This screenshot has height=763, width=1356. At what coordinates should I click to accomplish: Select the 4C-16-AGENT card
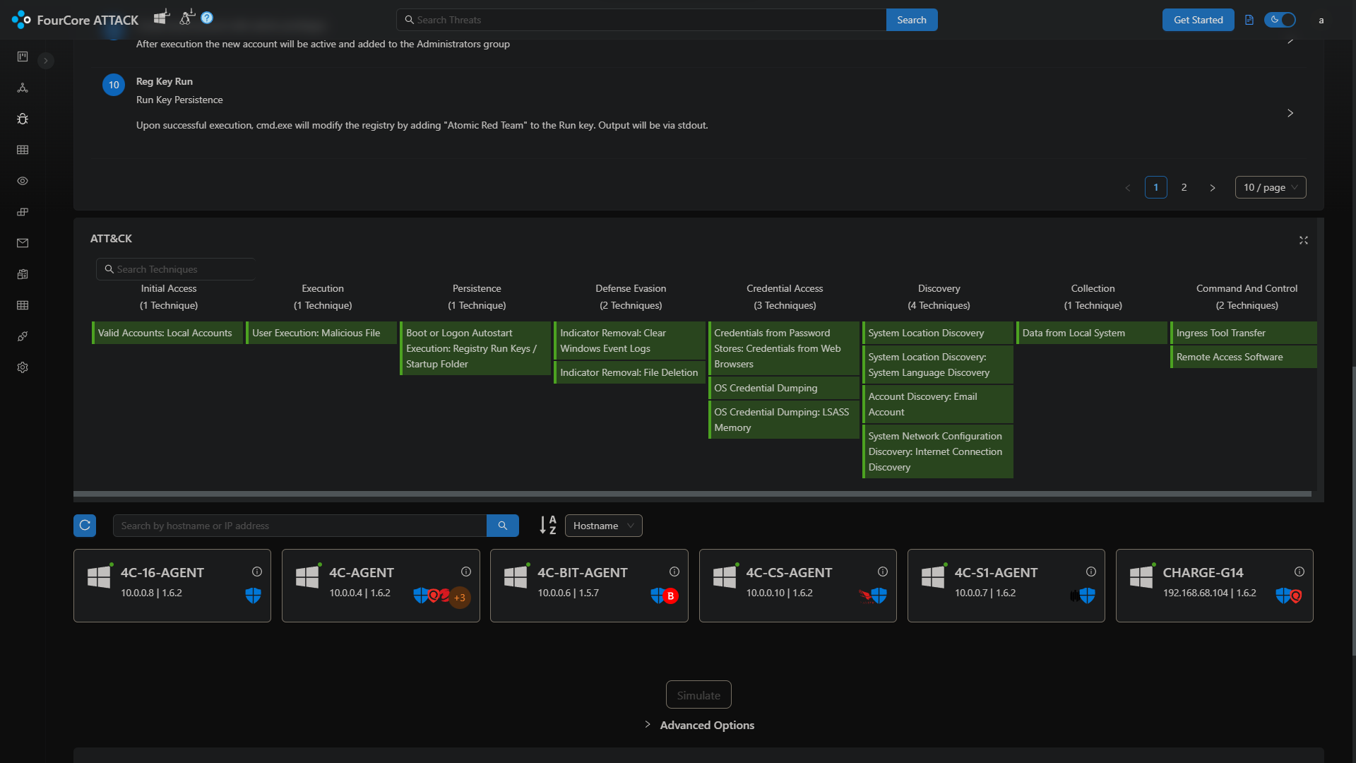click(172, 586)
